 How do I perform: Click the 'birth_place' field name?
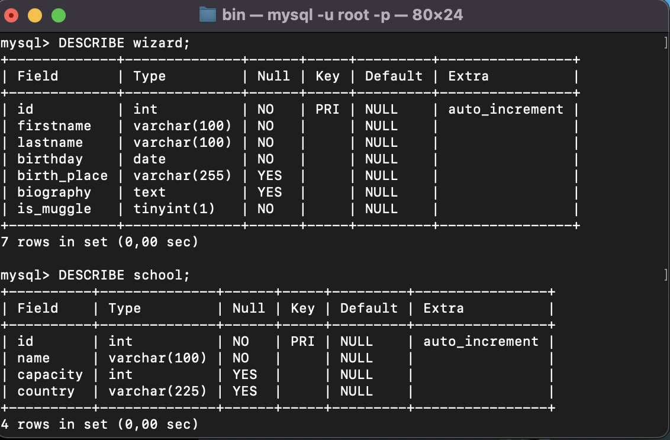point(62,176)
